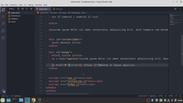Open the Bluetooth tray icon
The height and width of the screenshot is (103, 183).
click(152, 100)
